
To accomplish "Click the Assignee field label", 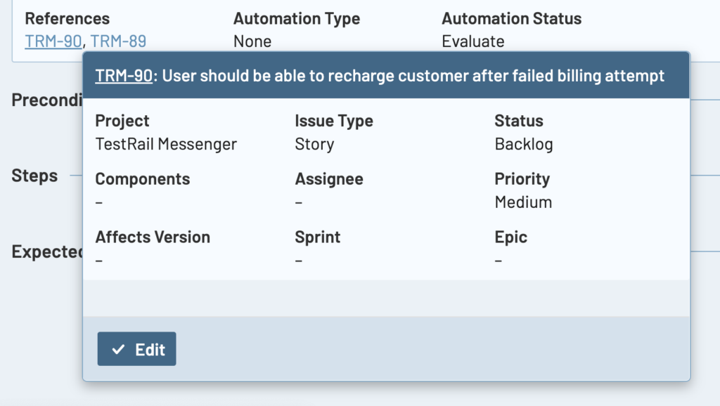I will click(x=328, y=179).
